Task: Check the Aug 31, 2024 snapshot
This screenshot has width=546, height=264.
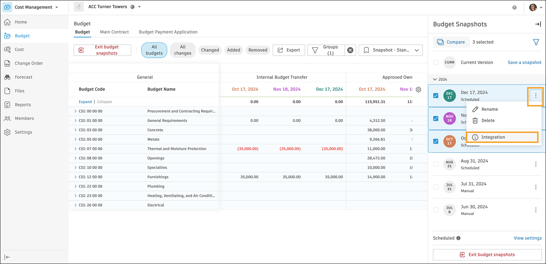Action: 436,164
